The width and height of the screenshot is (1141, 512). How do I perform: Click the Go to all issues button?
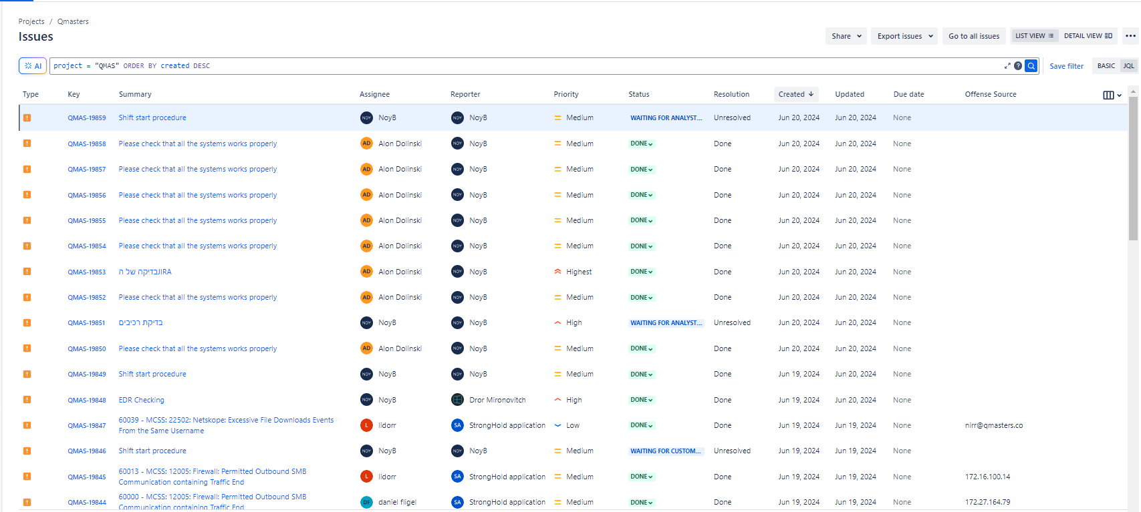pos(974,36)
